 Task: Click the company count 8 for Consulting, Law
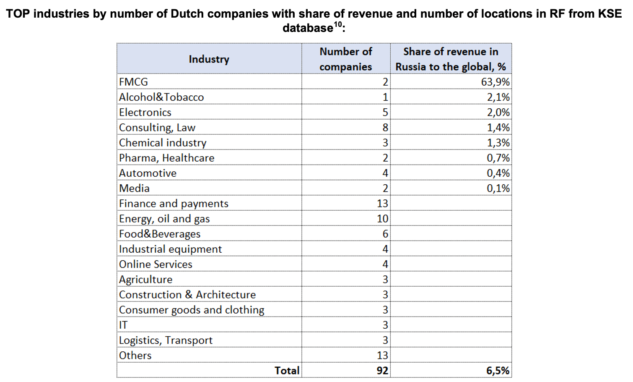point(385,128)
